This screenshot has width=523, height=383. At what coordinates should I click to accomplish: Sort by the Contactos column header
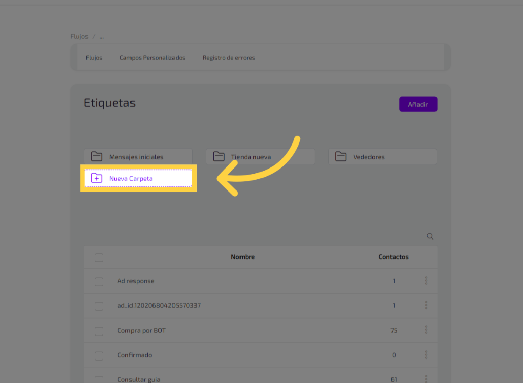point(394,257)
